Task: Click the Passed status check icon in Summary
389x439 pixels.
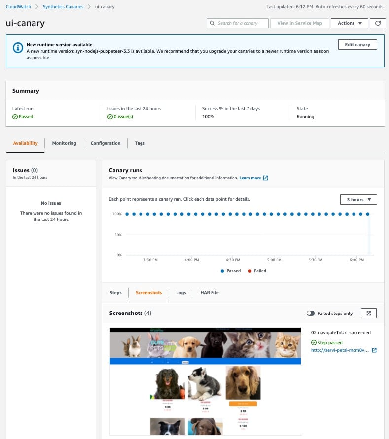Action: 15,117
